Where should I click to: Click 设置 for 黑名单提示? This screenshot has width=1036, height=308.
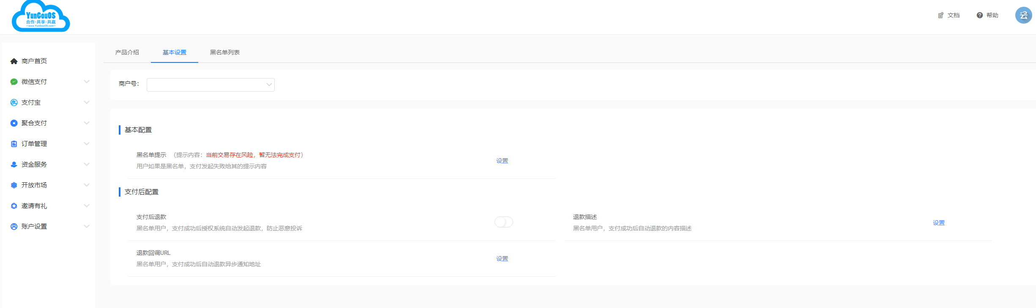[502, 161]
